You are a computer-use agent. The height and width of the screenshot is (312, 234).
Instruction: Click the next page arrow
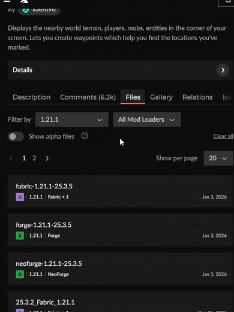(47, 158)
